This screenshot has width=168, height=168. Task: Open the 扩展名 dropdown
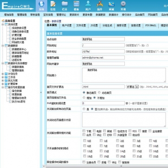point(132,87)
